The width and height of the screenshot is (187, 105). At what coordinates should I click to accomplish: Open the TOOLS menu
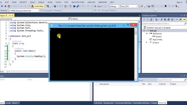point(58,2)
